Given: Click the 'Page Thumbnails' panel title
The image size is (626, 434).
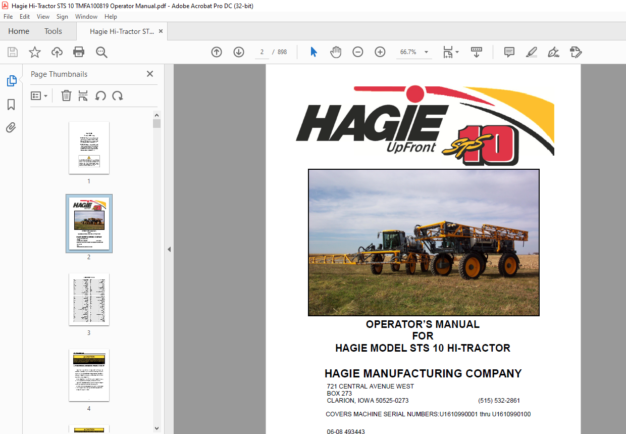Looking at the screenshot, I should pyautogui.click(x=59, y=74).
